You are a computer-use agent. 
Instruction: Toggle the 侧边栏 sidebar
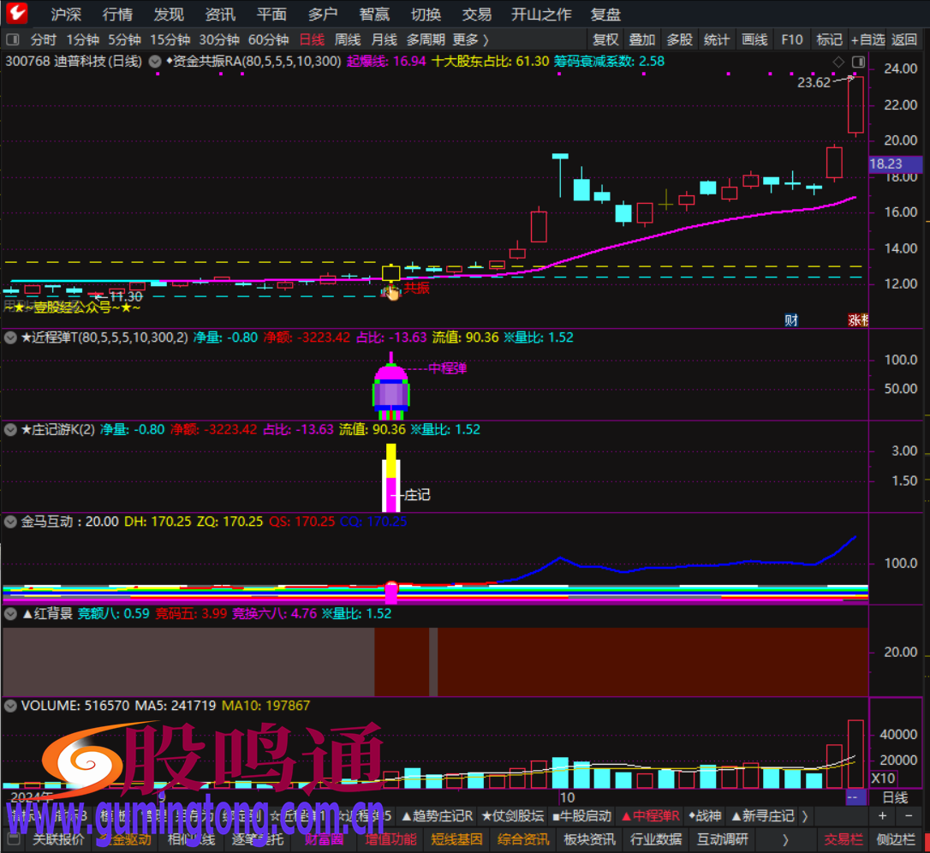(x=895, y=839)
